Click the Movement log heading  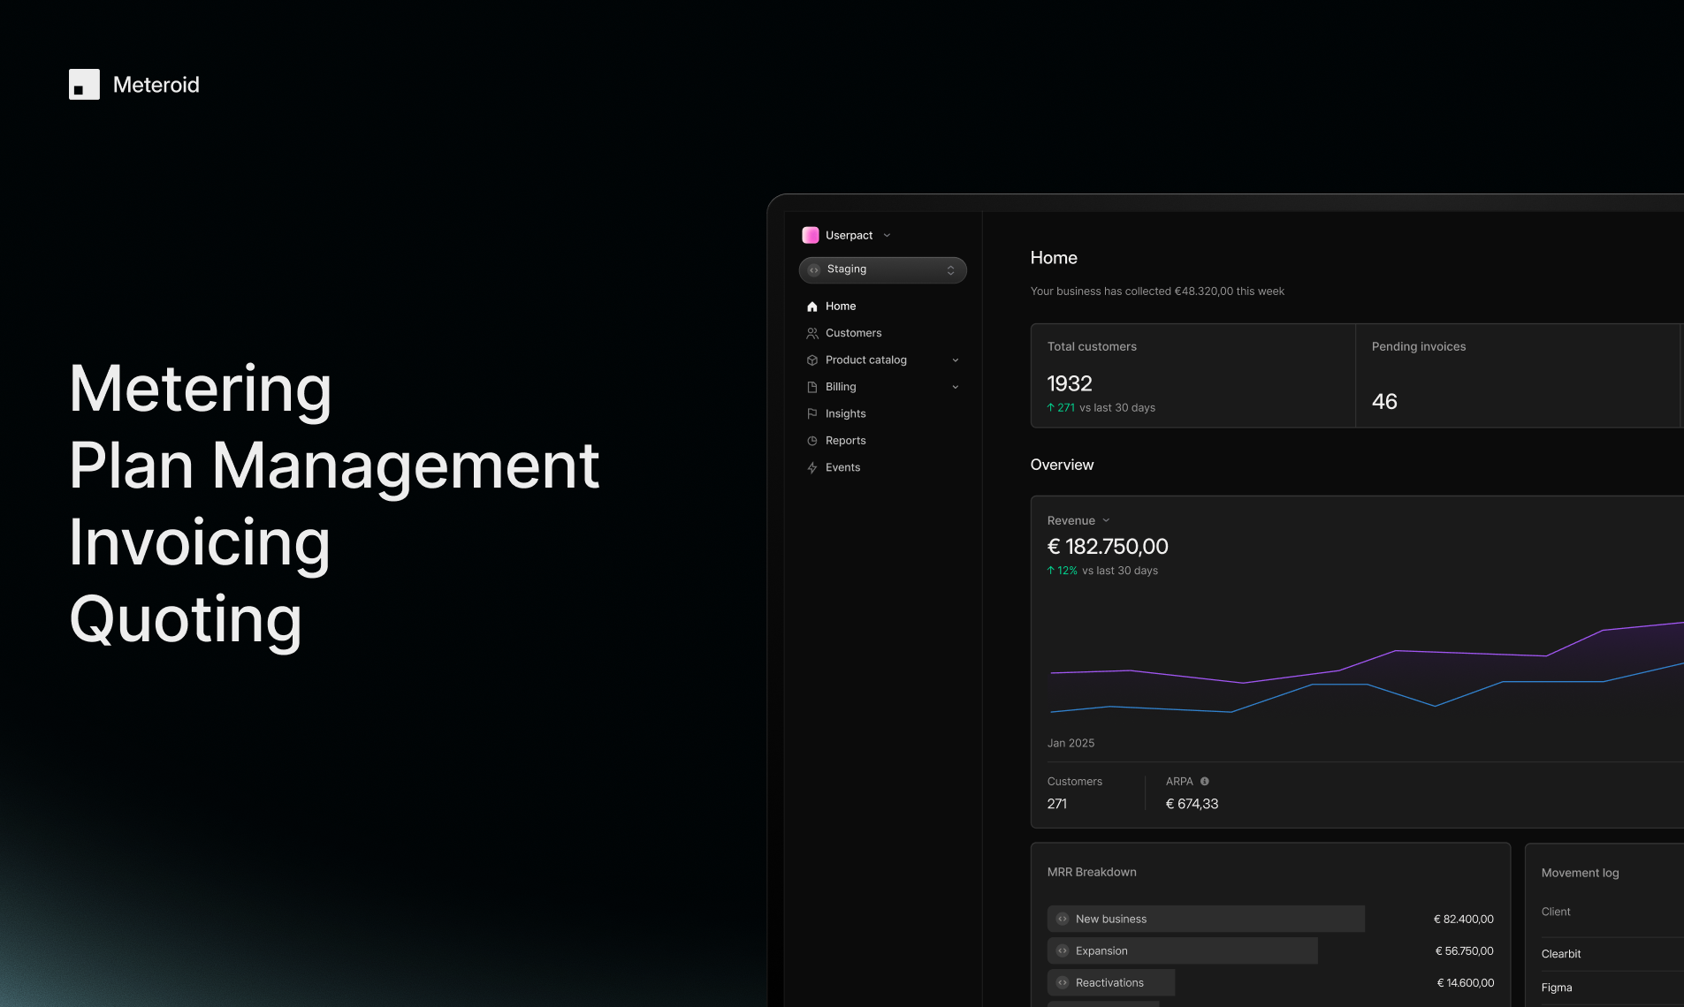click(1580, 873)
